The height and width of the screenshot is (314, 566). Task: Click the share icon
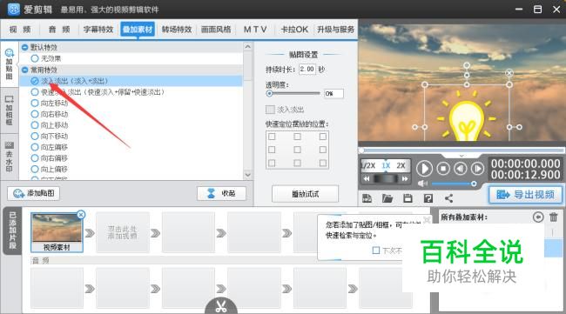point(448,198)
